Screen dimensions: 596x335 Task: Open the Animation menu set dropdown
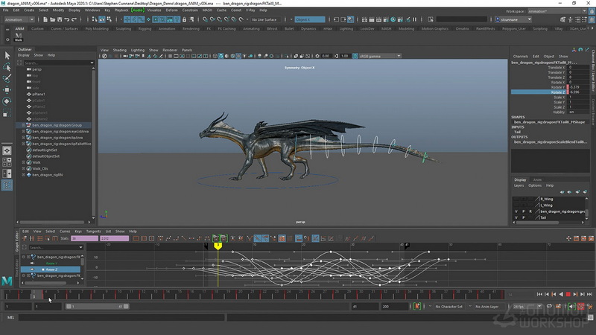point(19,19)
